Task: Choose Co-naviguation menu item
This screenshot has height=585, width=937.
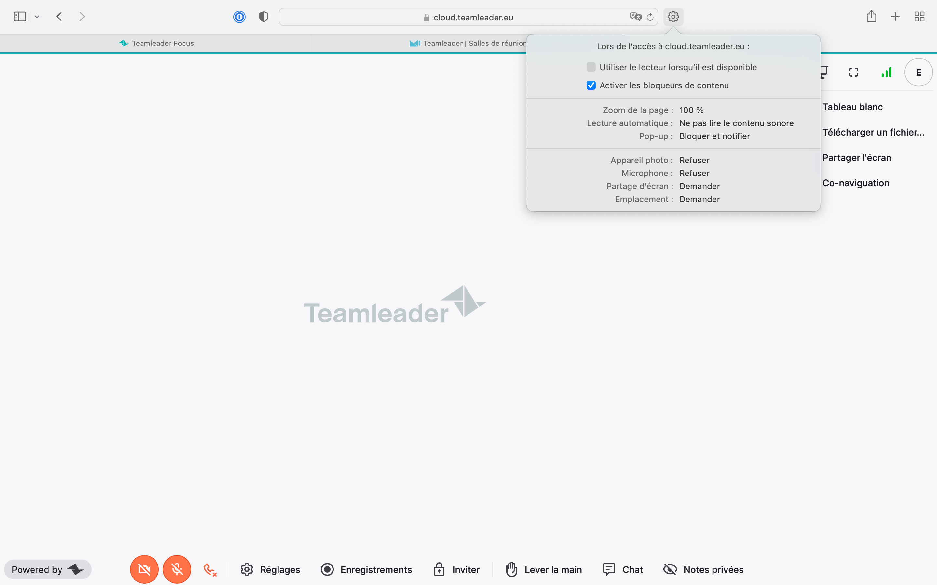Action: (856, 183)
